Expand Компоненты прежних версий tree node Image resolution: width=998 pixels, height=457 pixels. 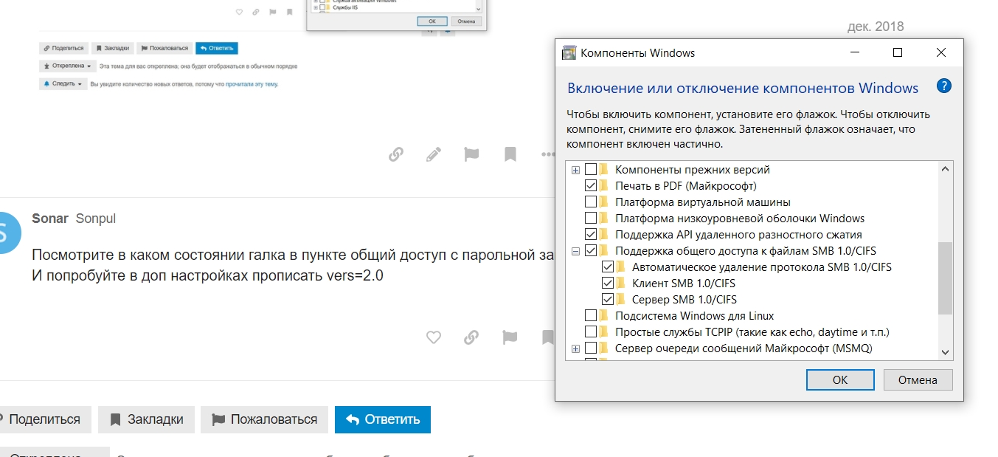pyautogui.click(x=576, y=171)
